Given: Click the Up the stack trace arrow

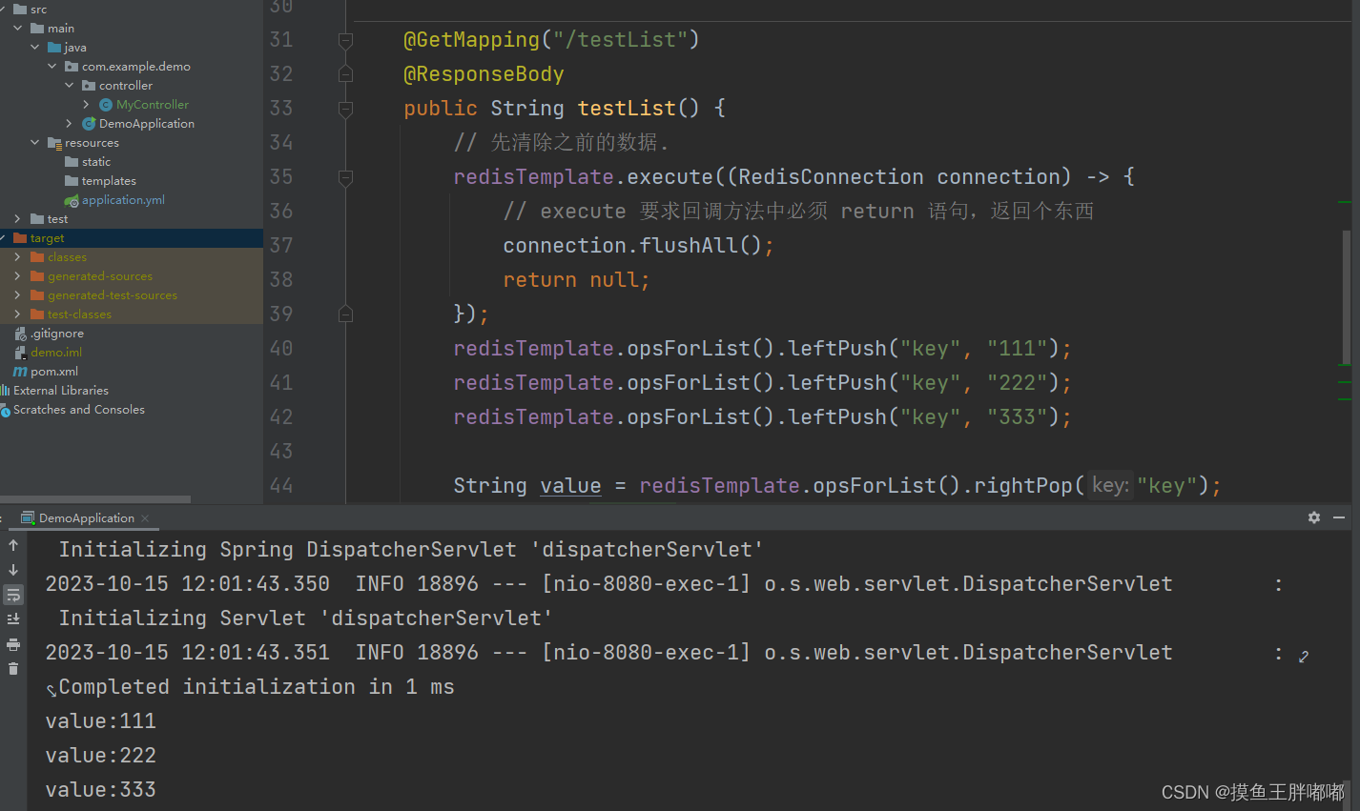Looking at the screenshot, I should tap(13, 545).
